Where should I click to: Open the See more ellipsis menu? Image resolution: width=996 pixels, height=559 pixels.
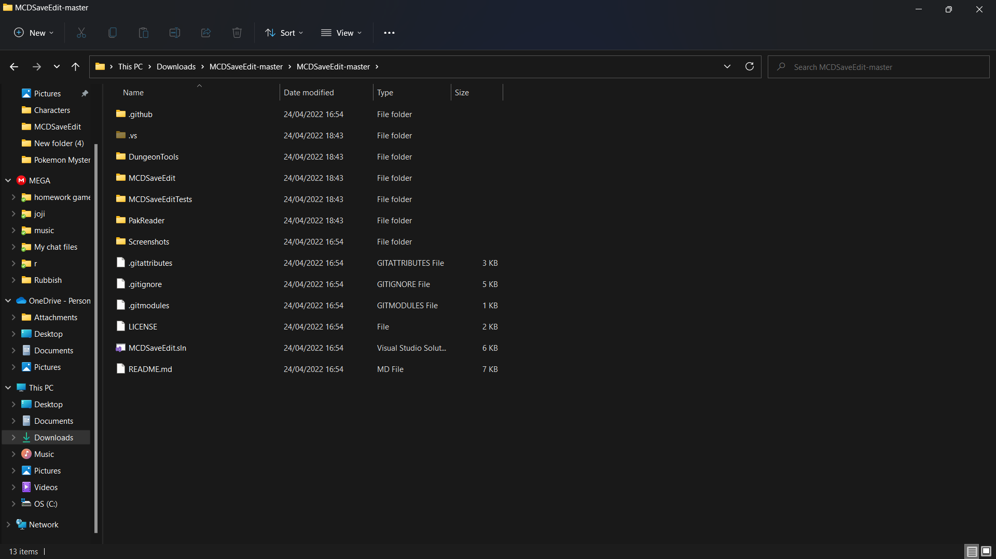click(389, 33)
